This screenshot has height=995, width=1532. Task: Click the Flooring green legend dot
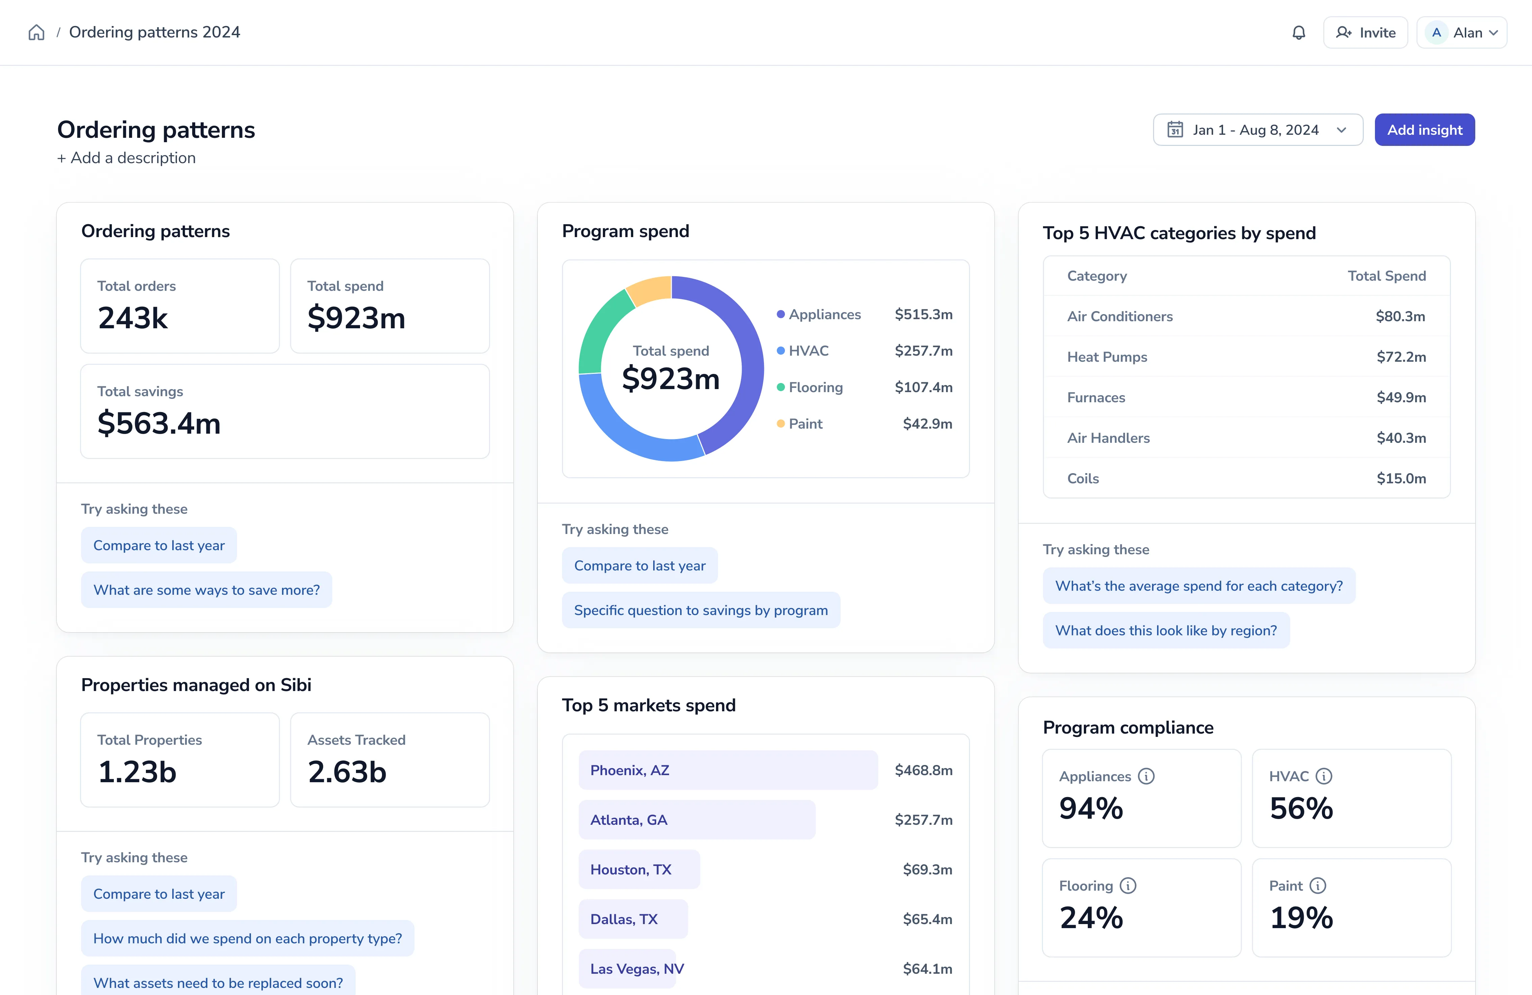(781, 387)
